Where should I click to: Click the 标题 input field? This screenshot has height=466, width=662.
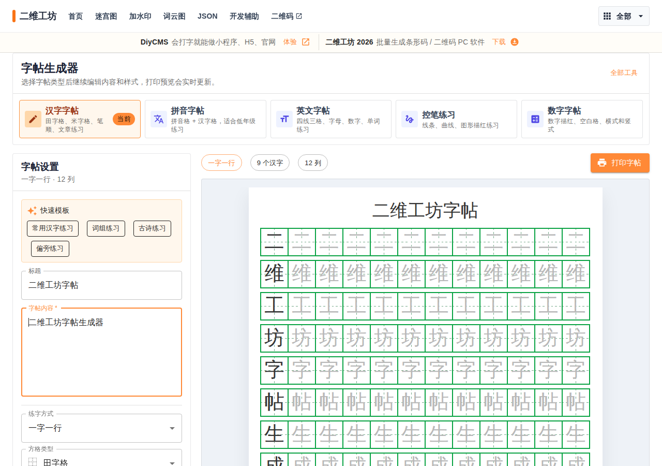tap(101, 285)
